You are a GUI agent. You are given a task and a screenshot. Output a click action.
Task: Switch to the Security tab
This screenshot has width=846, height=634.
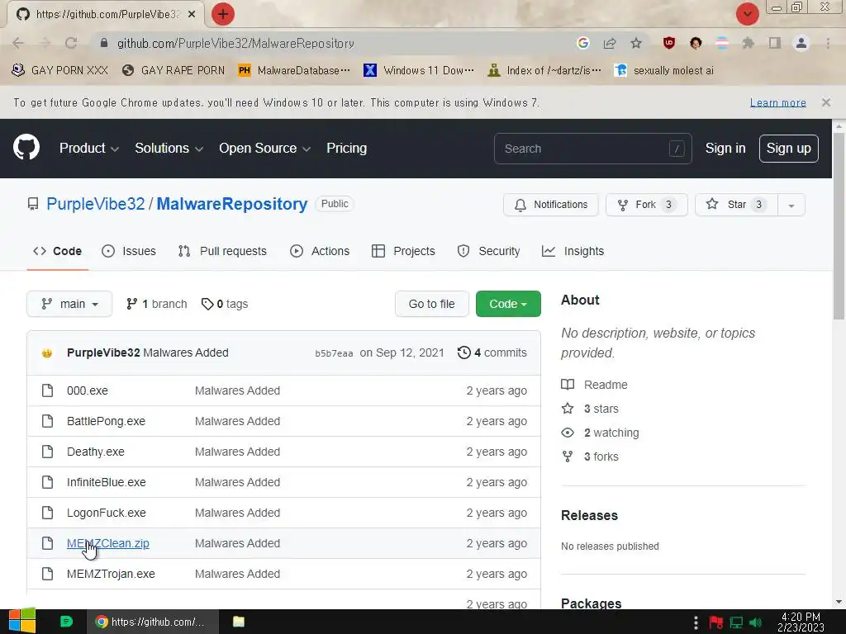(489, 251)
